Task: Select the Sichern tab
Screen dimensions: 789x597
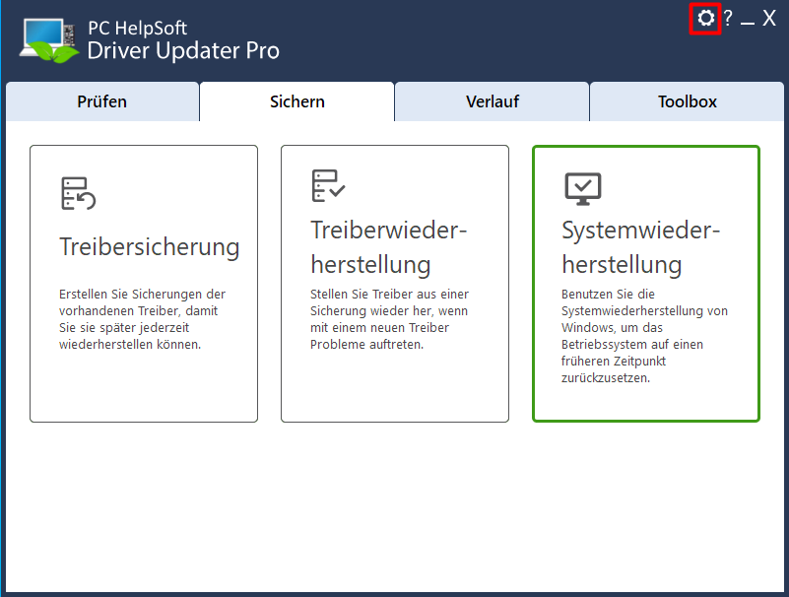Action: coord(296,101)
